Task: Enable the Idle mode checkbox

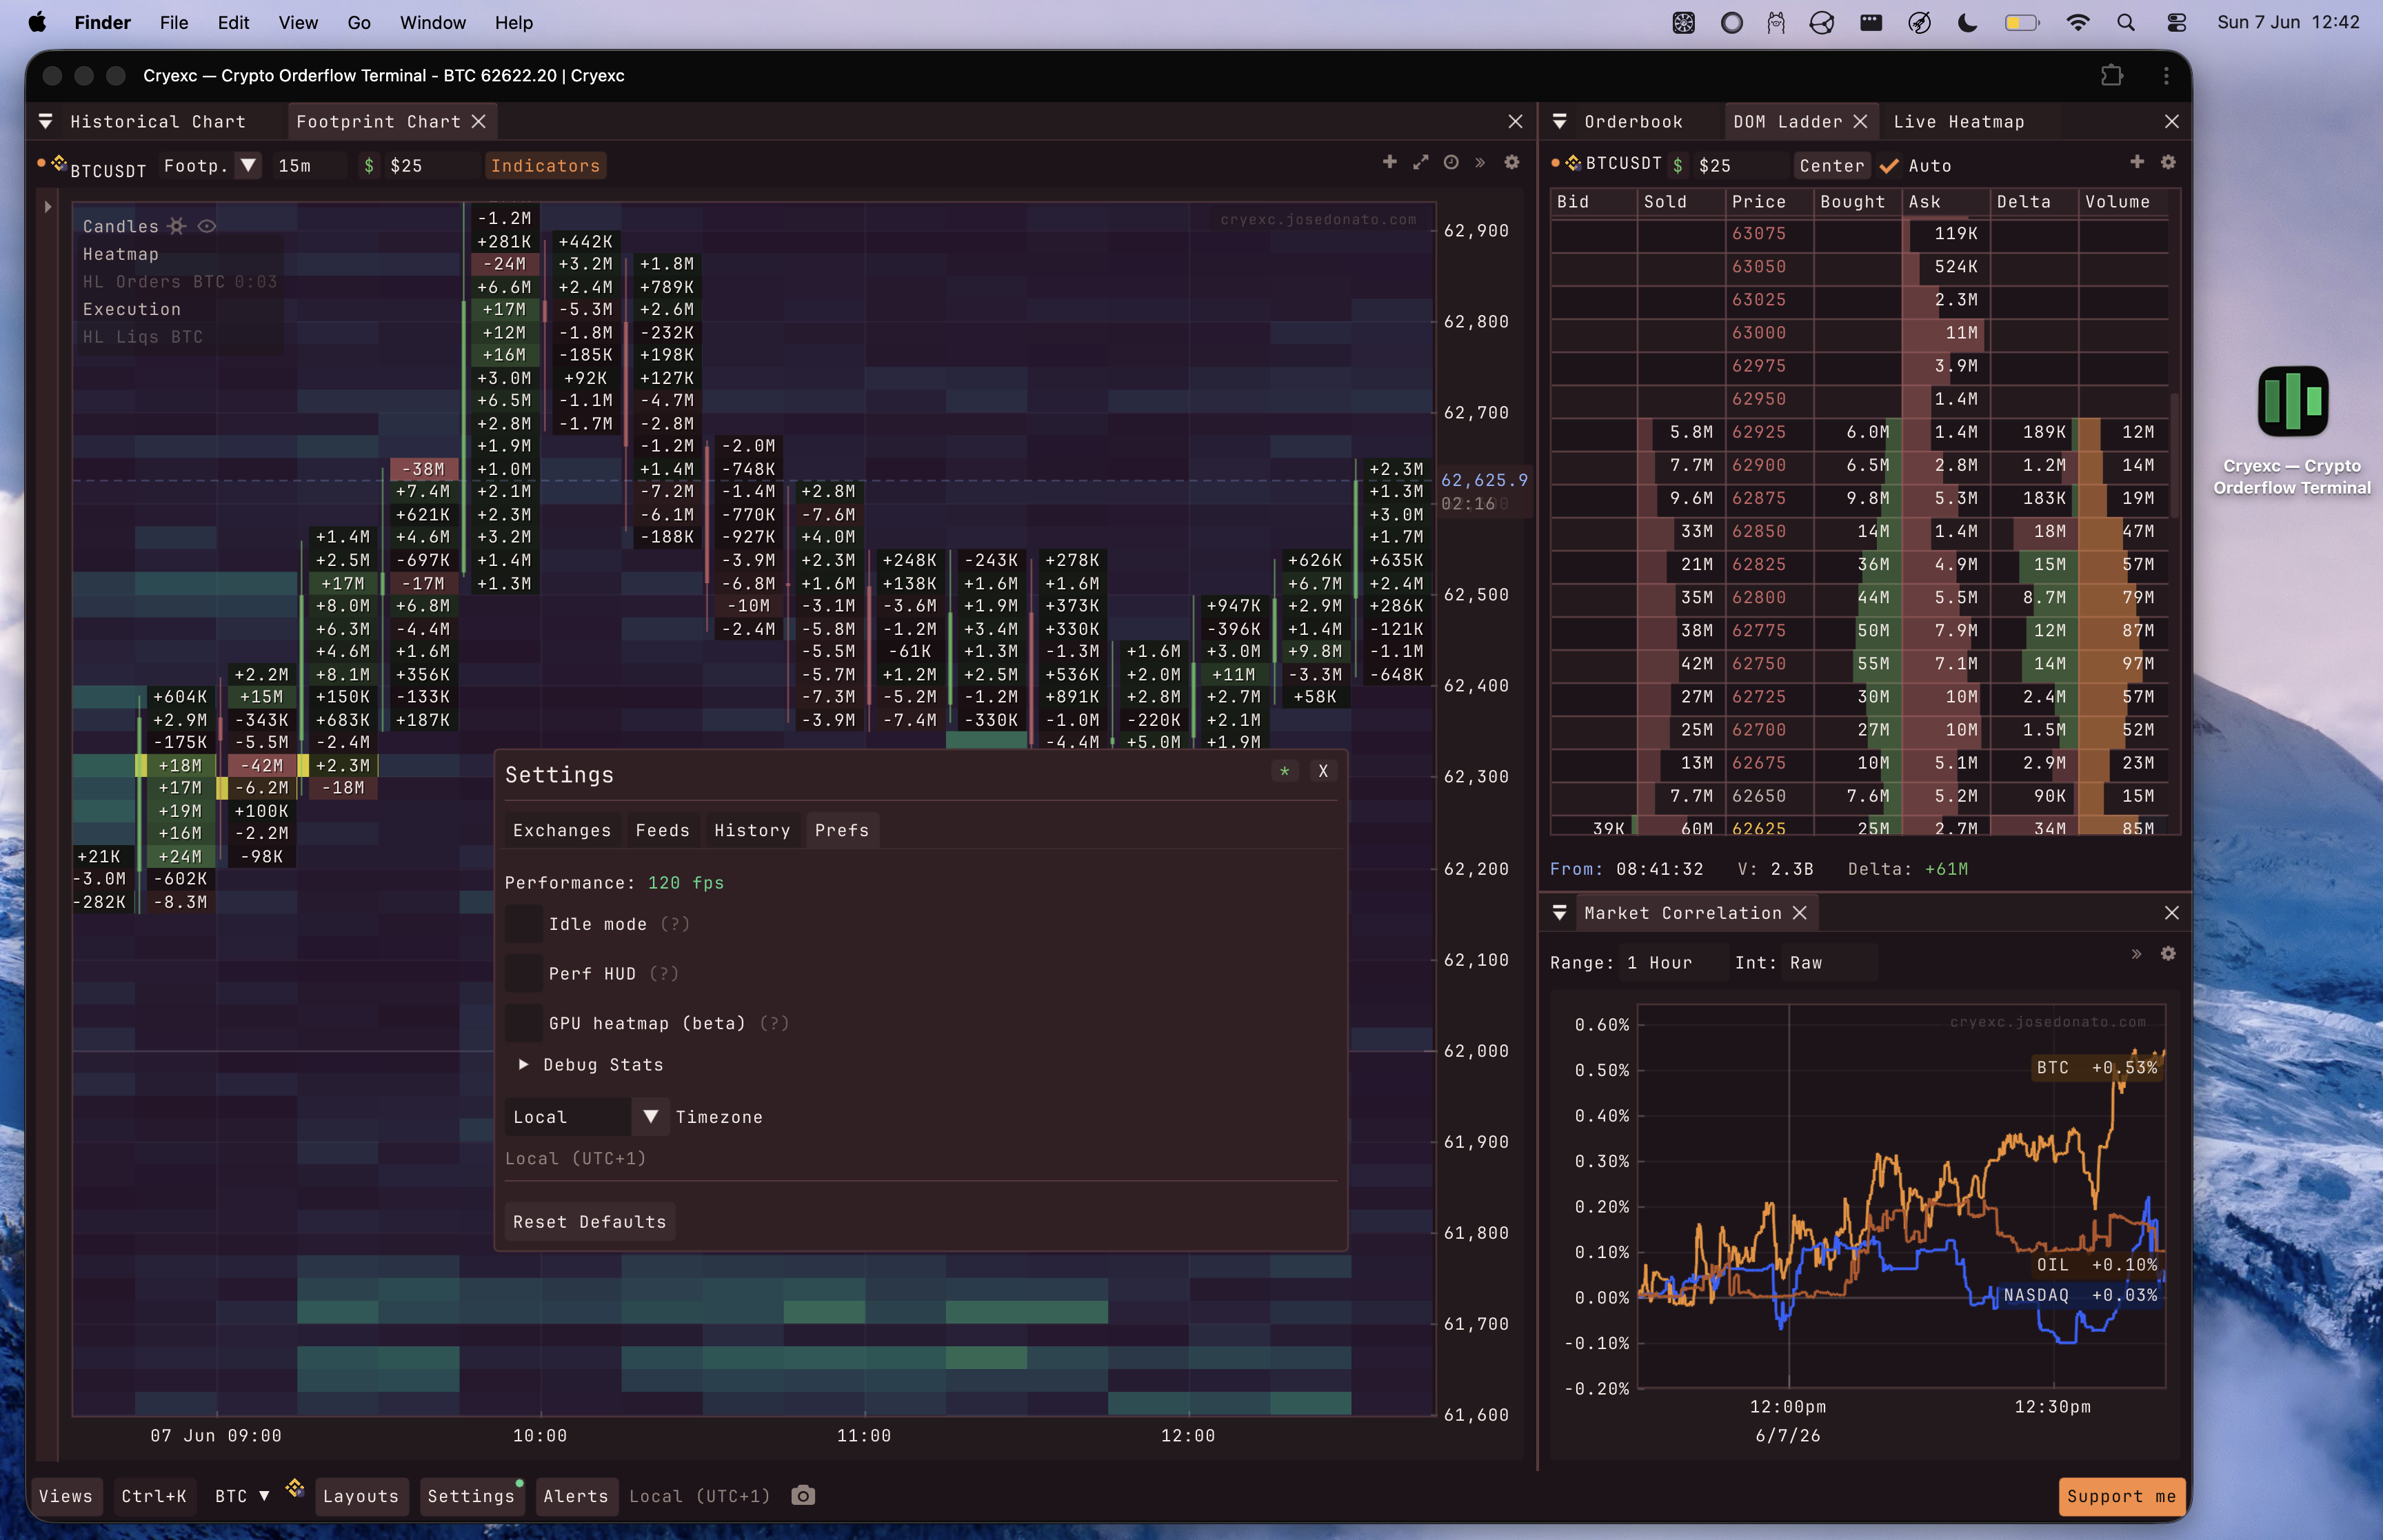Action: (x=524, y=924)
